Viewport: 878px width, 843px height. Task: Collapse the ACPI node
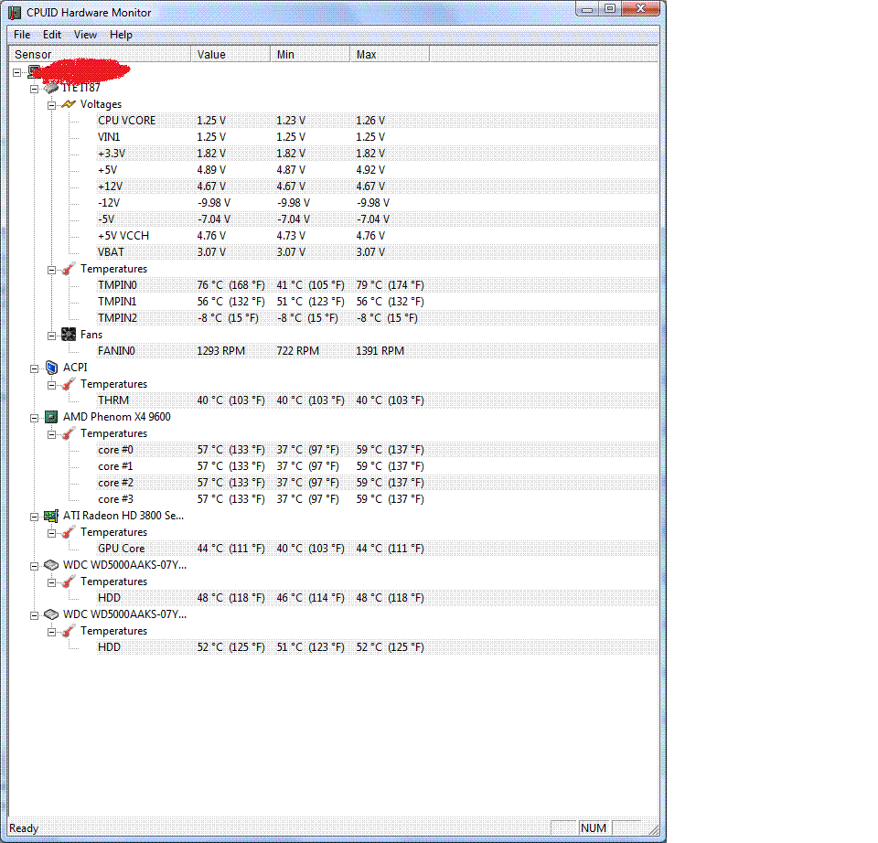point(34,368)
